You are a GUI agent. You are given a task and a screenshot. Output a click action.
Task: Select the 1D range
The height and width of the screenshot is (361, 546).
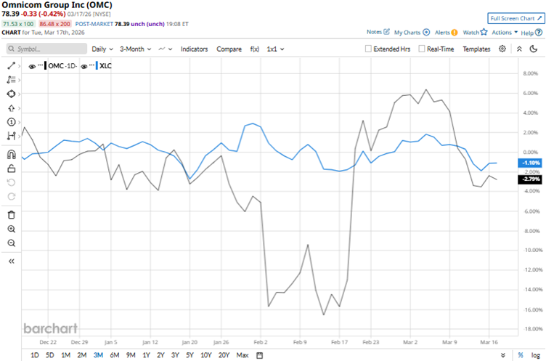click(x=35, y=355)
